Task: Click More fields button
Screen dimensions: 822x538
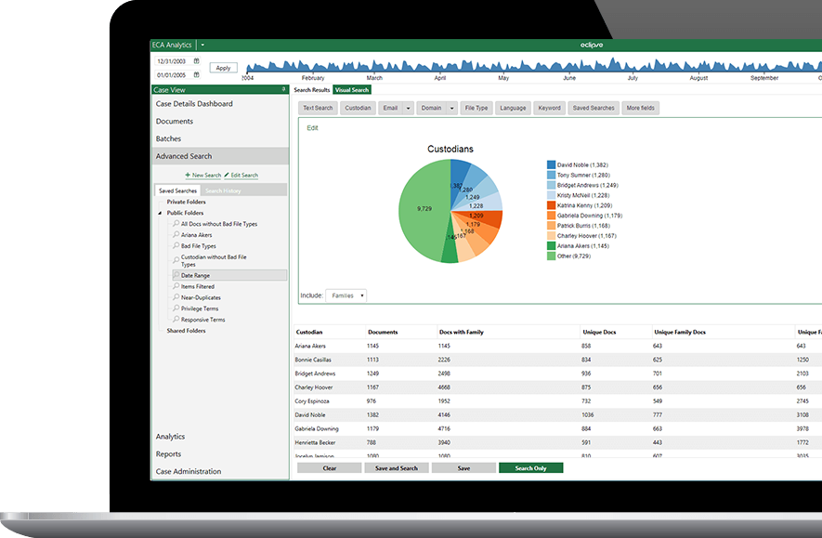Action: tap(641, 108)
